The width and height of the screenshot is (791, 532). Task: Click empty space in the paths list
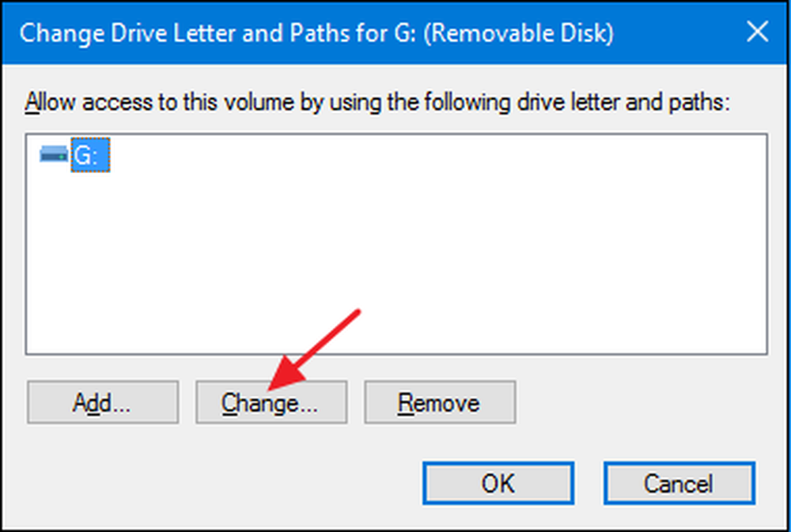pos(396,262)
